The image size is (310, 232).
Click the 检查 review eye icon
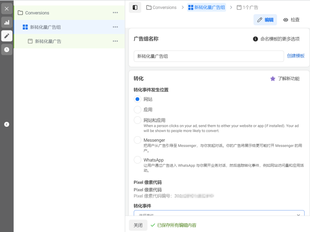291,20
